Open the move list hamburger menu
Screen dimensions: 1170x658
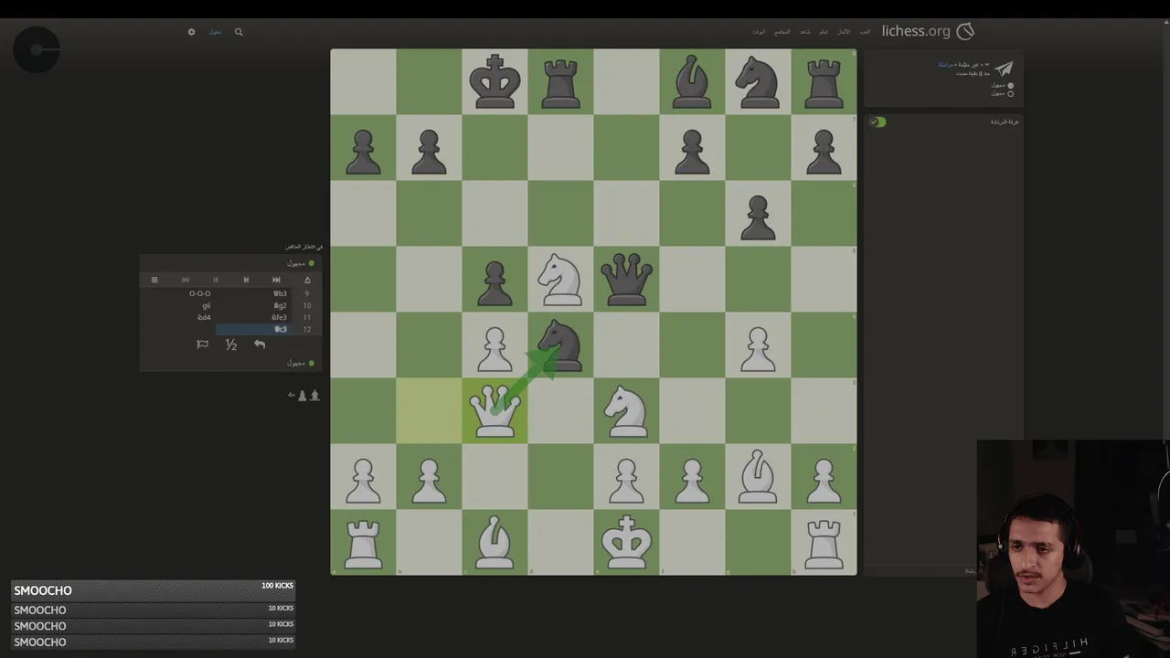pyautogui.click(x=154, y=280)
